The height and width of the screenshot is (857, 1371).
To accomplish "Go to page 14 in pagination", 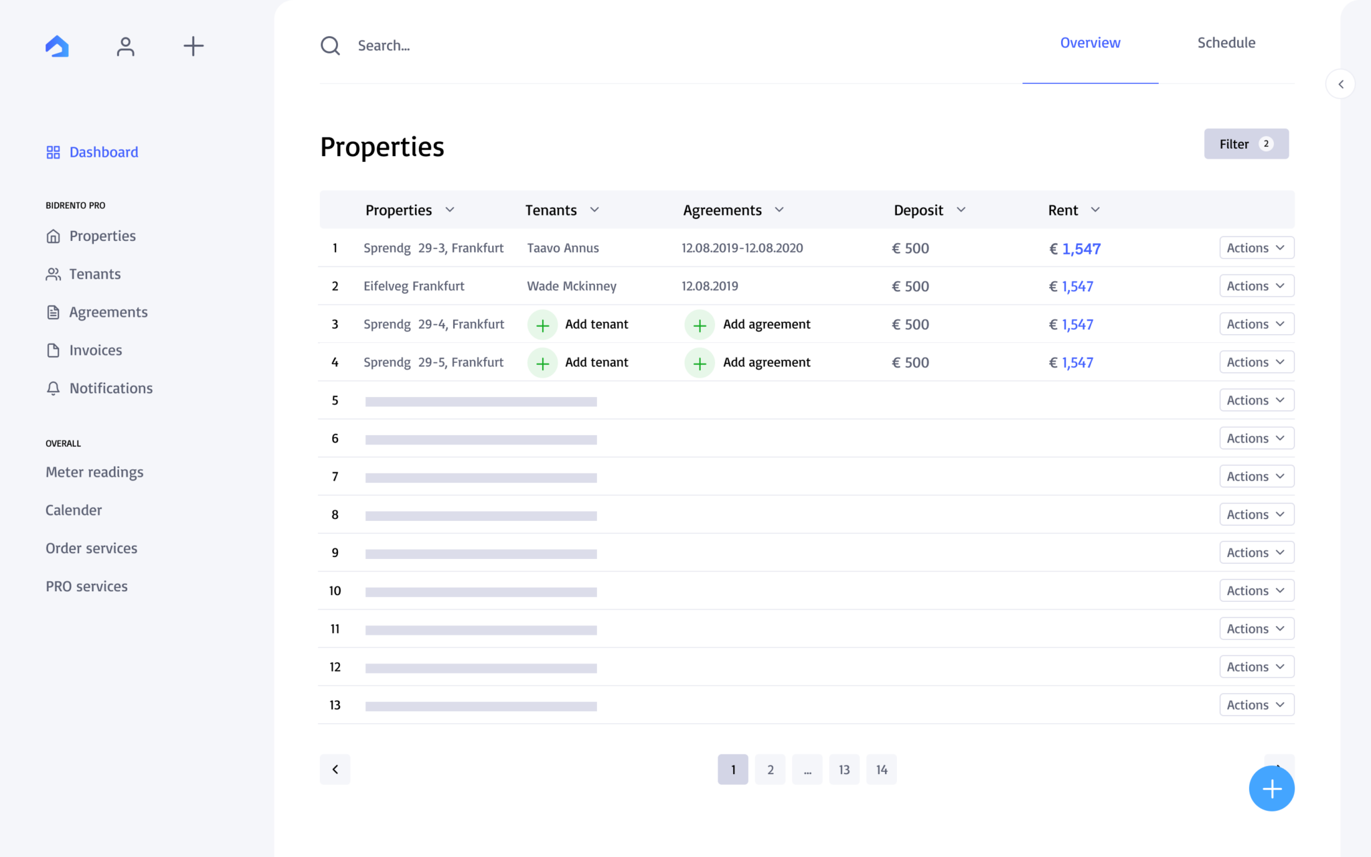I will click(881, 769).
